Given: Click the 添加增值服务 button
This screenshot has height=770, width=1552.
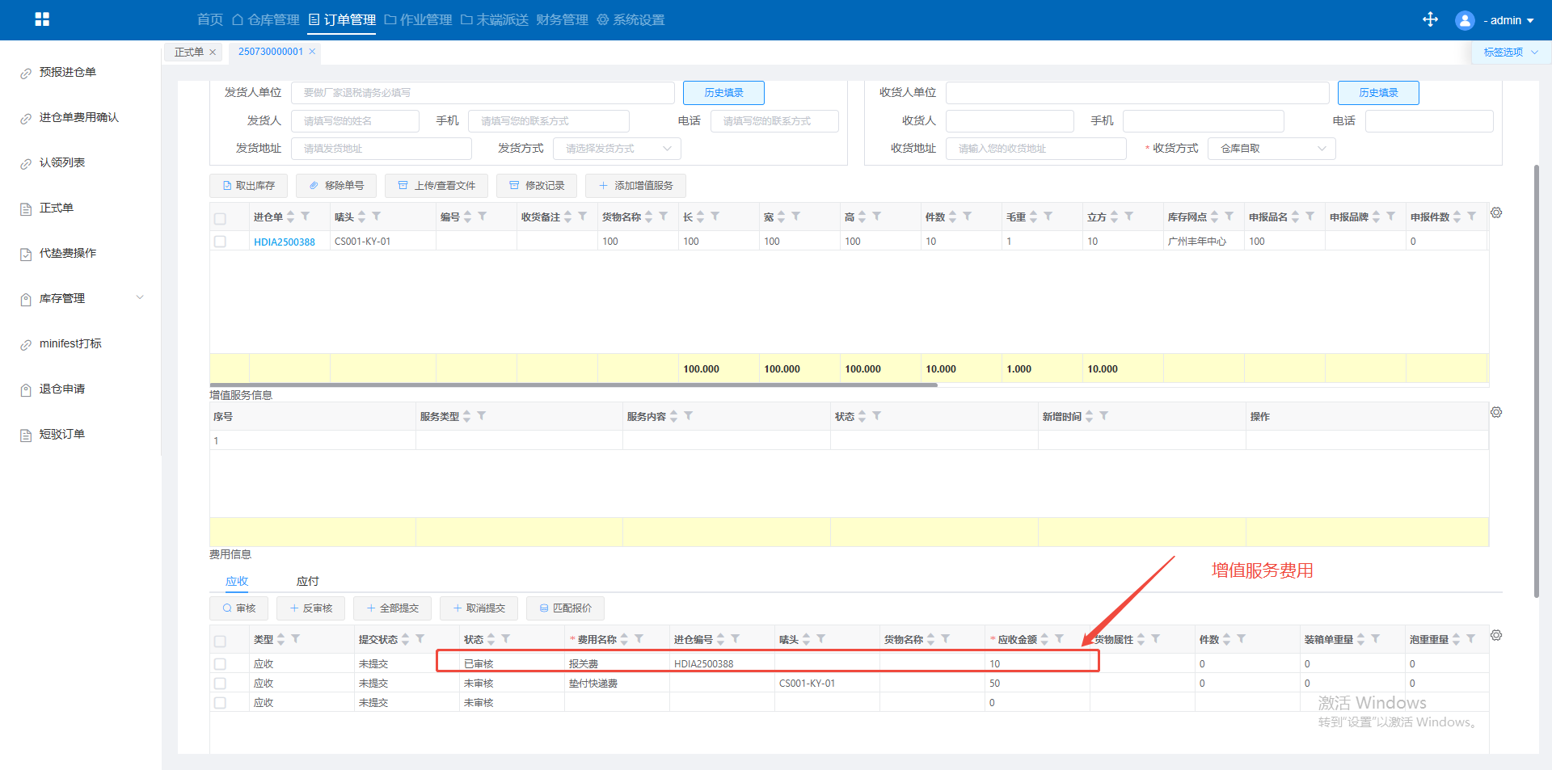Looking at the screenshot, I should click(635, 186).
